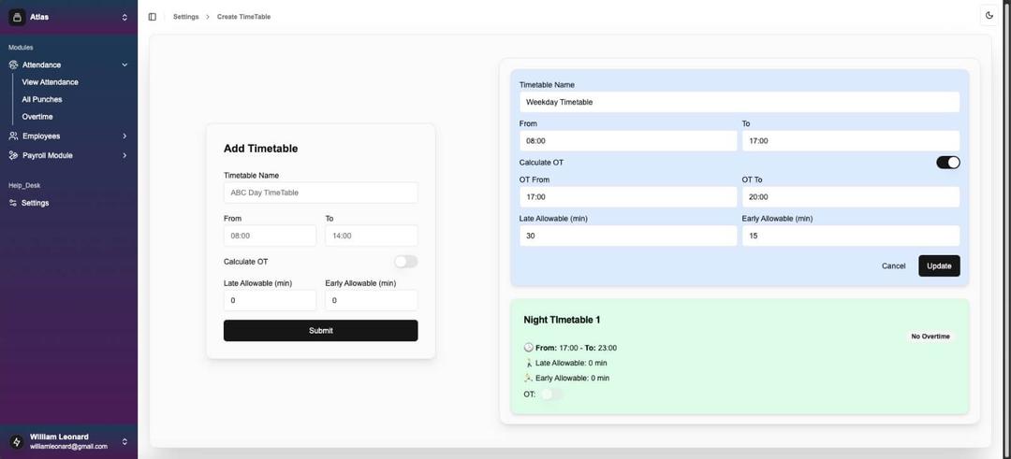Open All Punches page

coord(42,100)
